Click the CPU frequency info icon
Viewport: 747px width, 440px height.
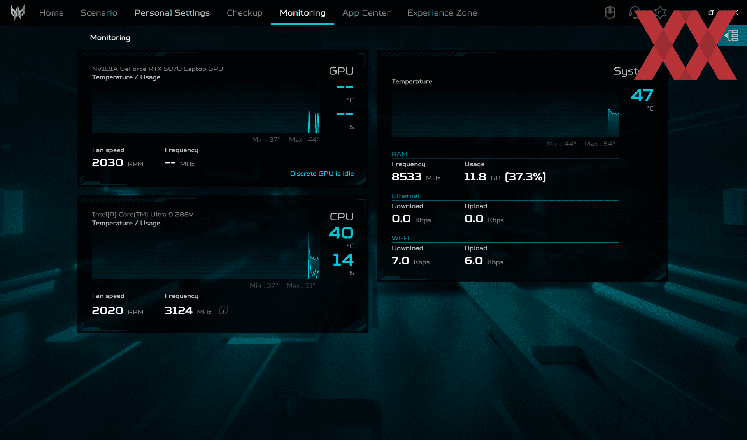[x=224, y=310]
